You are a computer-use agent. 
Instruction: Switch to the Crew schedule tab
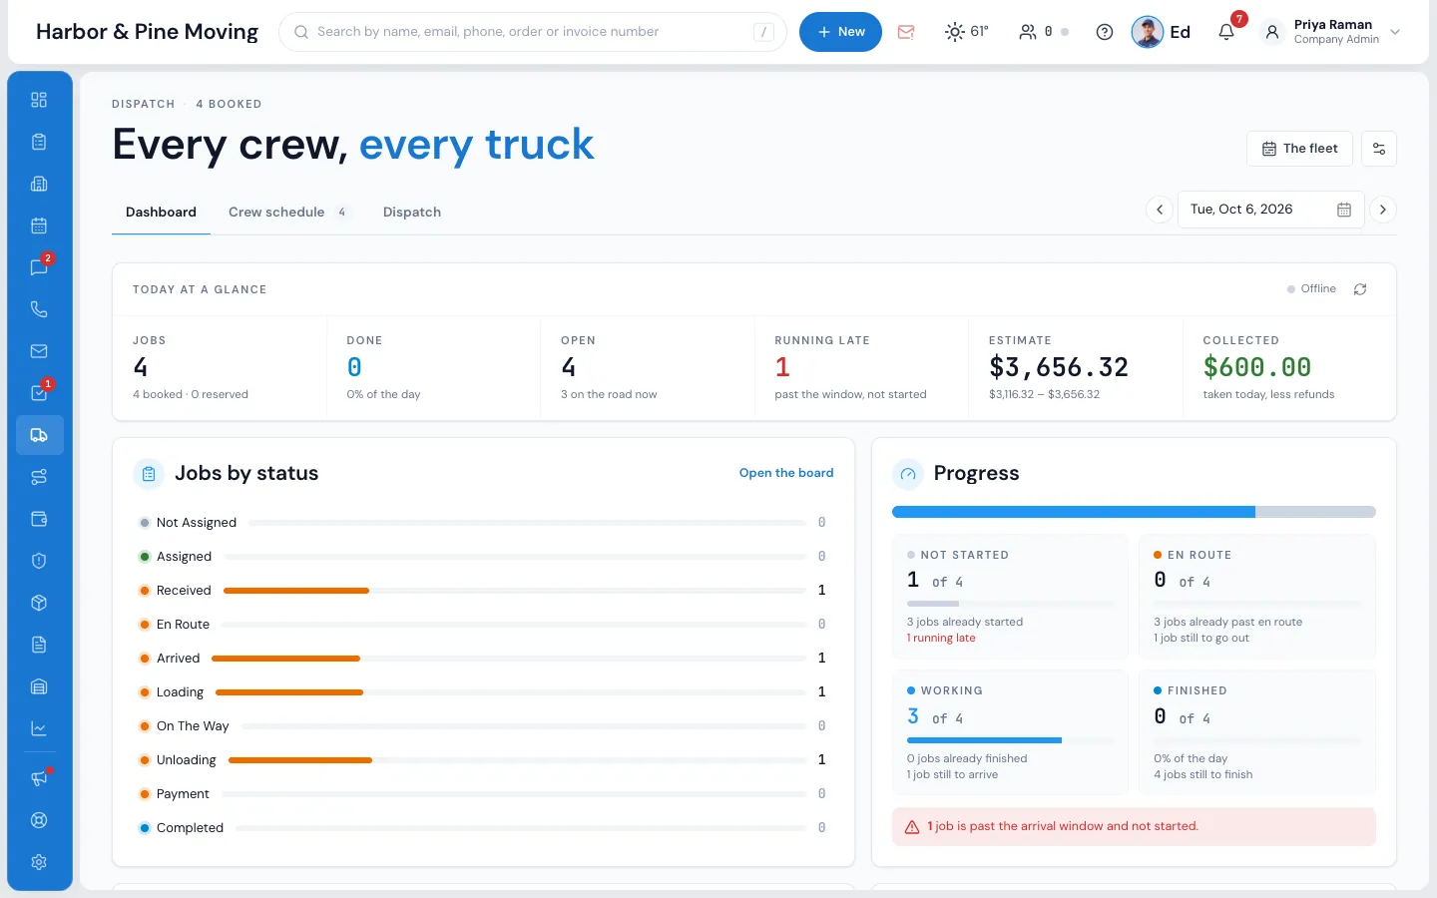(x=287, y=212)
